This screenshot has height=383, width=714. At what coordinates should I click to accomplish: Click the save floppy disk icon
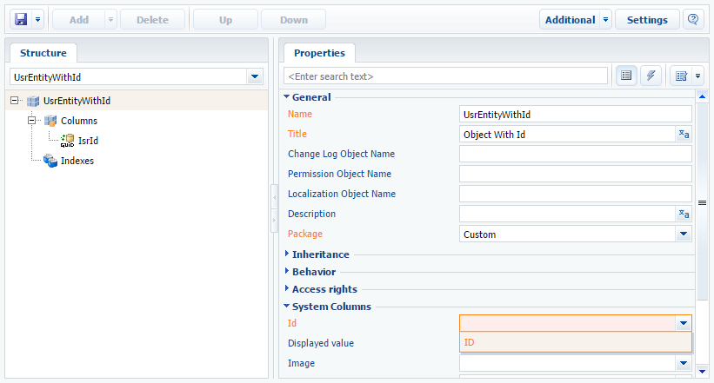point(21,20)
